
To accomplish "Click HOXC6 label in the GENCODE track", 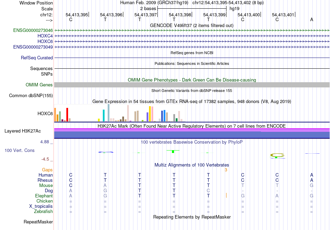I will (x=45, y=41).
